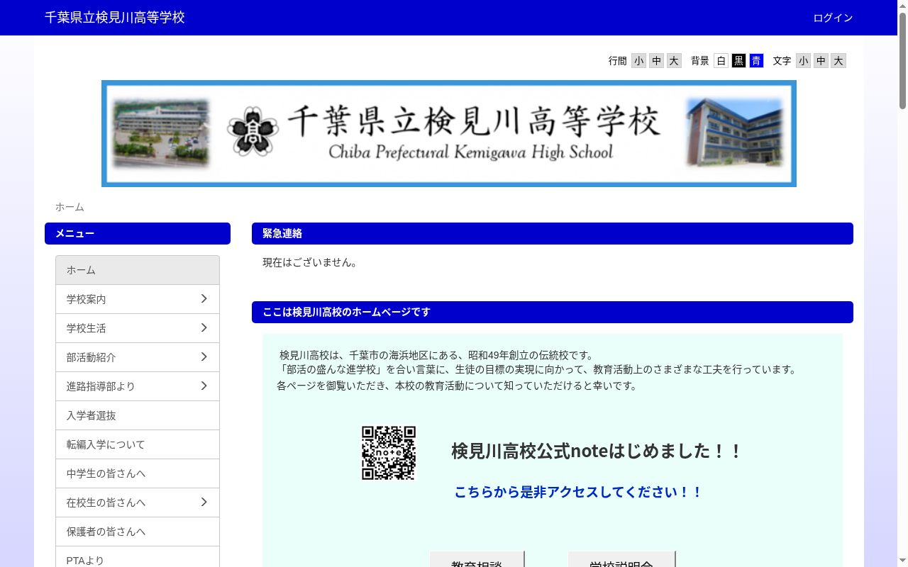
Task: Click the ホーム breadcrumb
Action: [70, 207]
